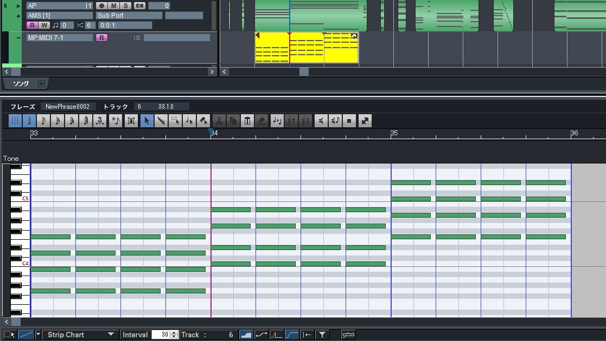Choose the rectangle range selection tool
606x341 pixels.
(x=175, y=121)
